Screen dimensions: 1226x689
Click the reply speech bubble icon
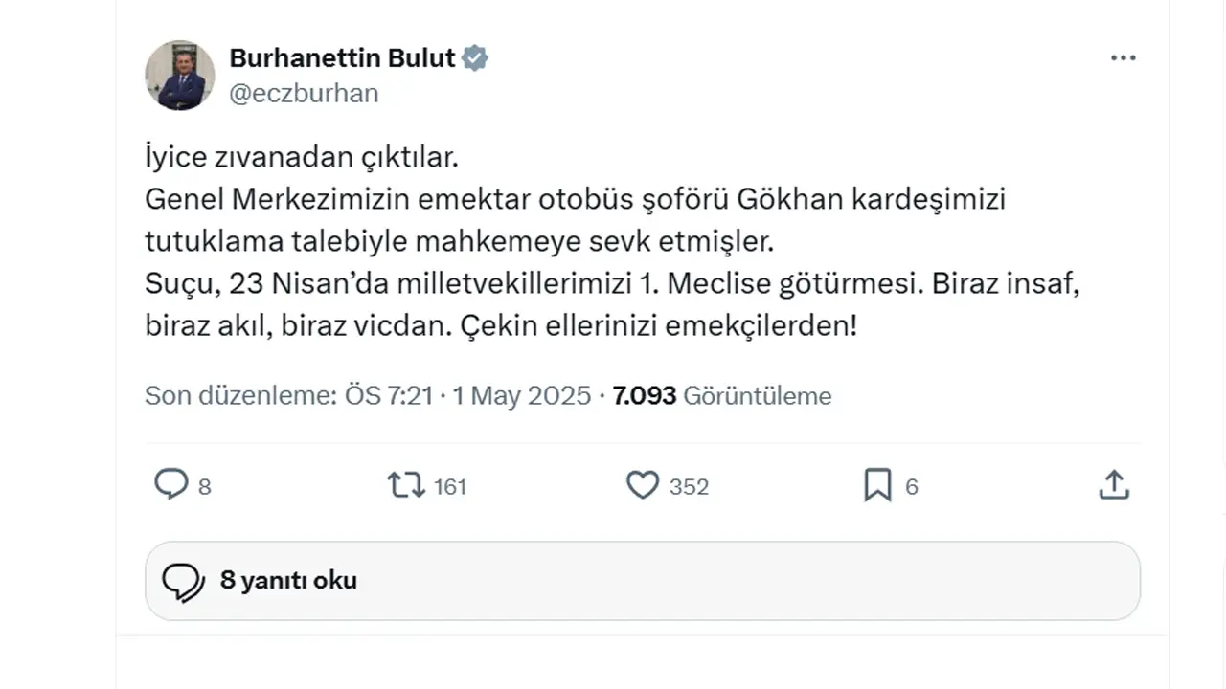click(170, 485)
